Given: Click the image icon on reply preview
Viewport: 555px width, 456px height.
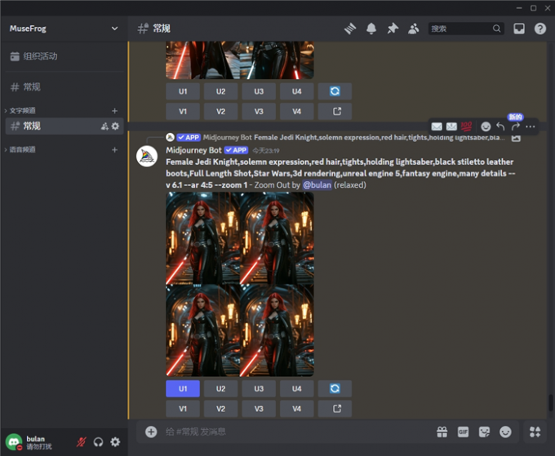Looking at the screenshot, I should point(516,138).
